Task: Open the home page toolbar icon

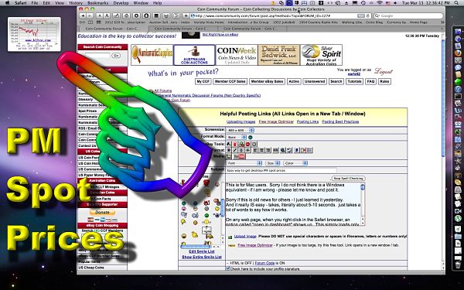Action: (x=127, y=15)
